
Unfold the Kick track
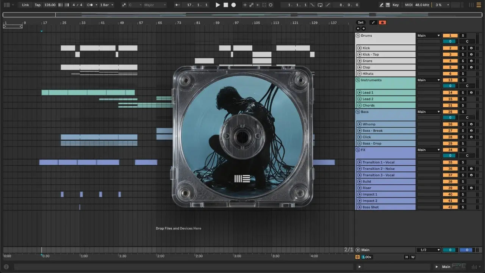pos(359,48)
